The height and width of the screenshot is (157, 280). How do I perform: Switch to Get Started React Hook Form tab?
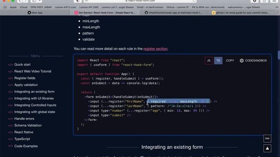(x=105, y=13)
